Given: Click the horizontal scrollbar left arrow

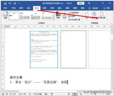Looking at the screenshot, I should [x=3, y=91].
